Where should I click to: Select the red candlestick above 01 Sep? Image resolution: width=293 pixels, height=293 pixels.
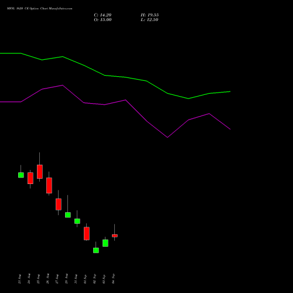point(87,233)
